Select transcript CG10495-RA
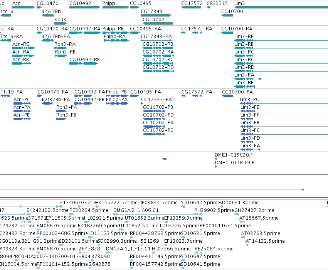The height and width of the screenshot is (270, 328). 145,29
